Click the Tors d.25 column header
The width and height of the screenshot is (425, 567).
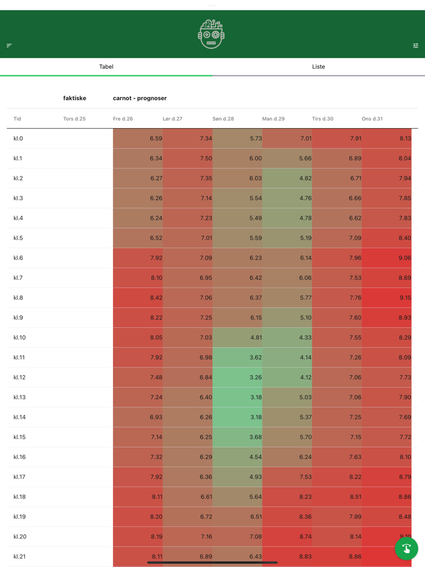pyautogui.click(x=74, y=119)
